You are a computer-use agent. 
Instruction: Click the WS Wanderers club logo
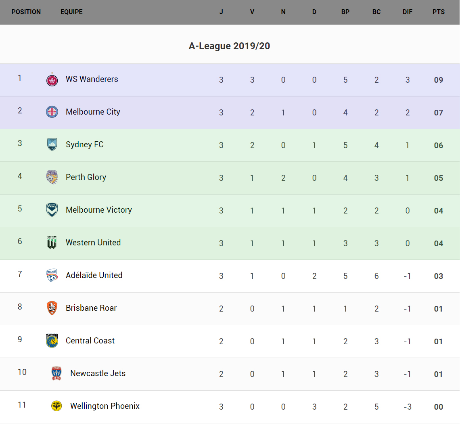tap(52, 80)
